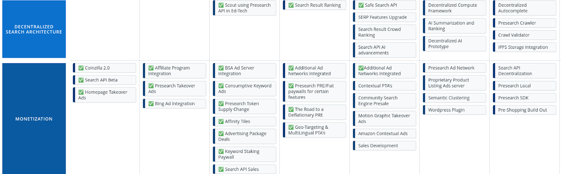Open the Amazon Contextual Ads card
Screen dimensions: 561x174
point(385,133)
